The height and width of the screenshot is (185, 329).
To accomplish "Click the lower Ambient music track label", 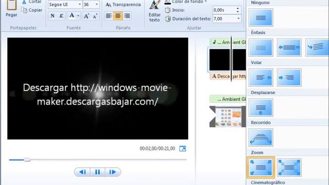I will pyautogui.click(x=228, y=99).
